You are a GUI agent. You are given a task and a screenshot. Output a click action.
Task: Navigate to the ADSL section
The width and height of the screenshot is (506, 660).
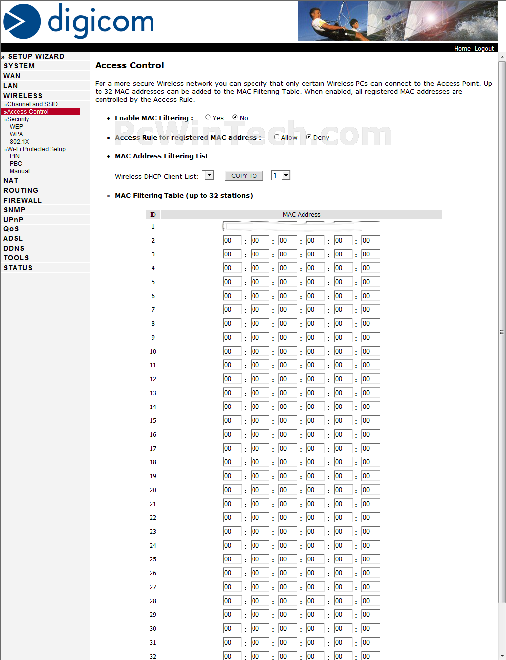(13, 238)
